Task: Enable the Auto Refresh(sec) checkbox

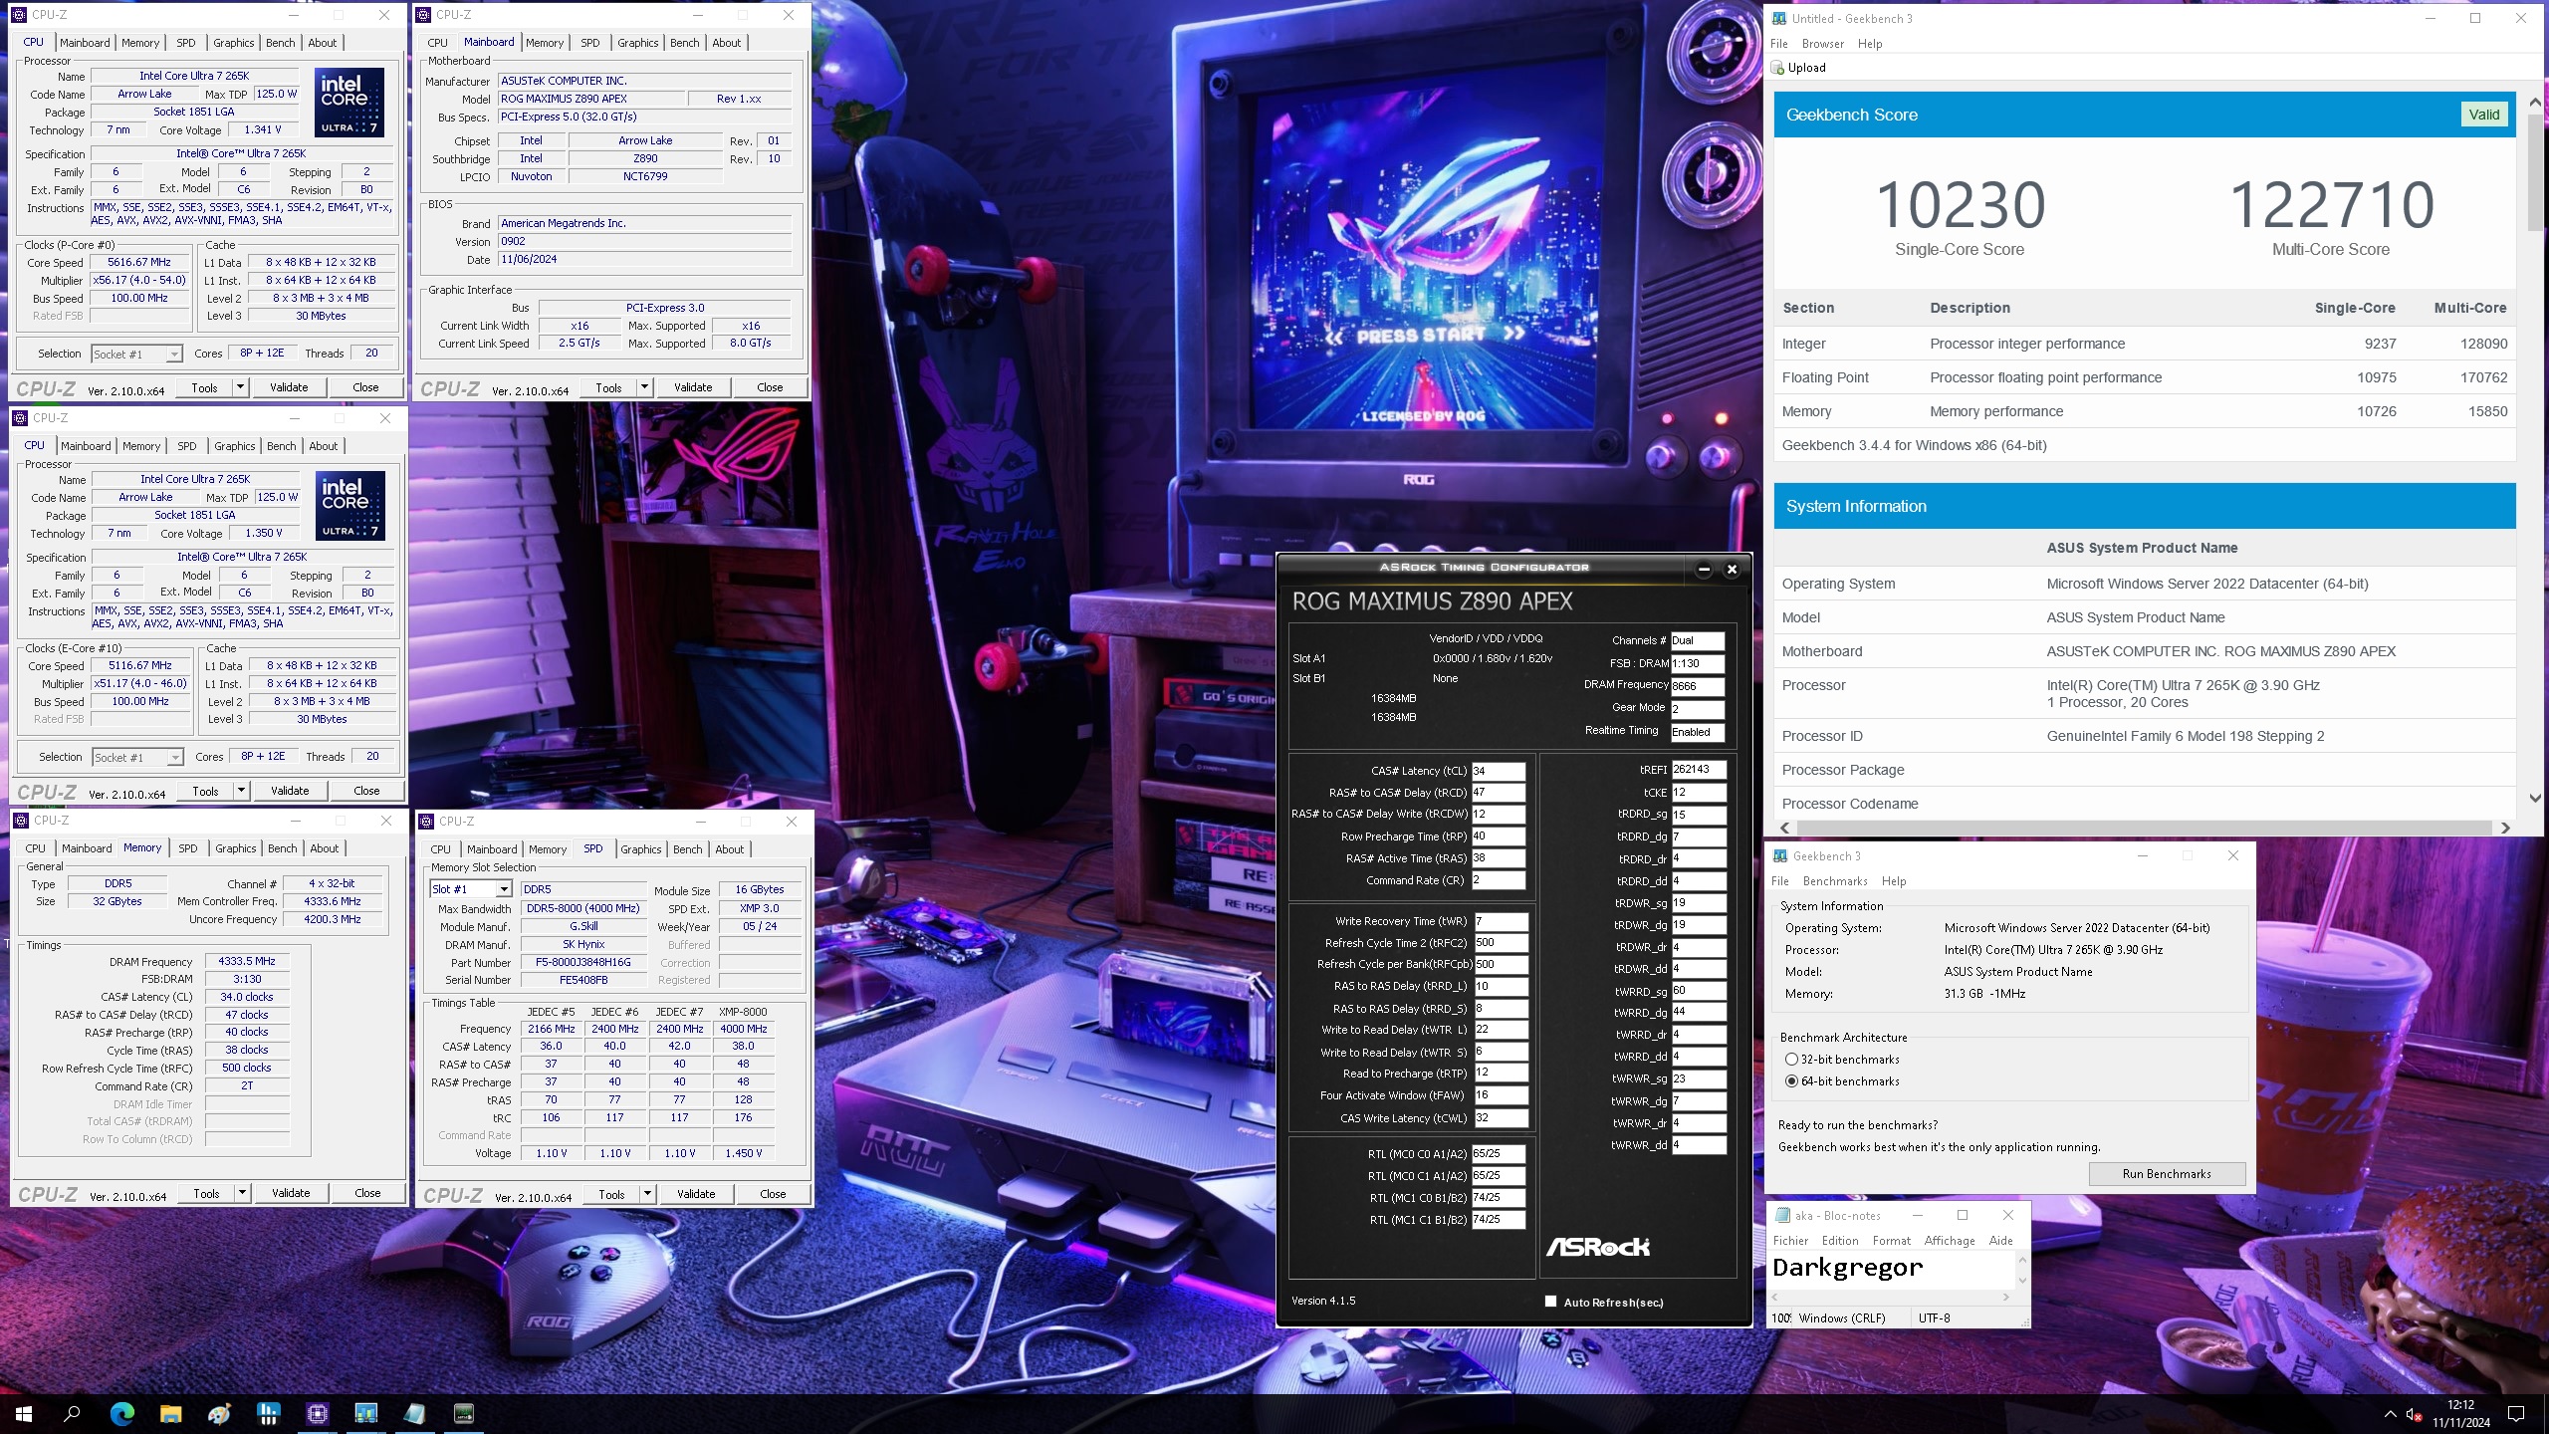Action: (x=1550, y=1301)
